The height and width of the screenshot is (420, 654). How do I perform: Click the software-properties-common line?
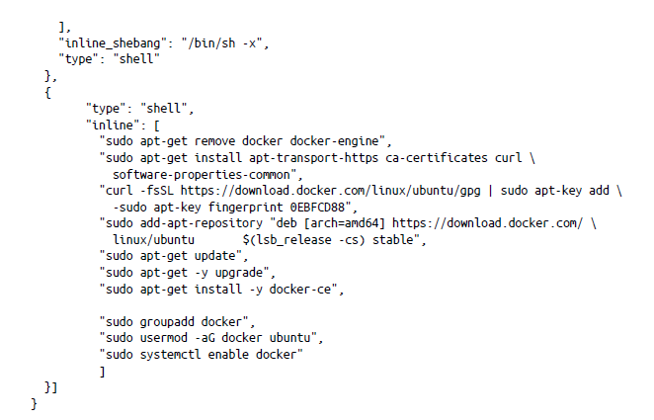[213, 173]
